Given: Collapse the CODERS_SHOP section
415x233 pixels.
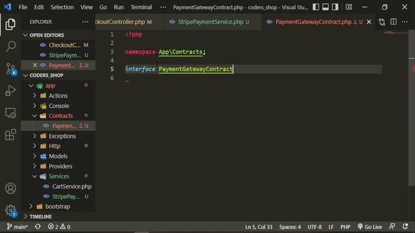Looking at the screenshot, I should click(x=25, y=75).
